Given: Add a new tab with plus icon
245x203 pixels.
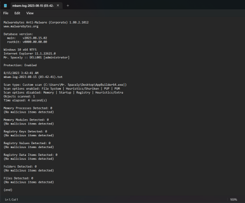Looking at the screenshot, I should point(68,6).
